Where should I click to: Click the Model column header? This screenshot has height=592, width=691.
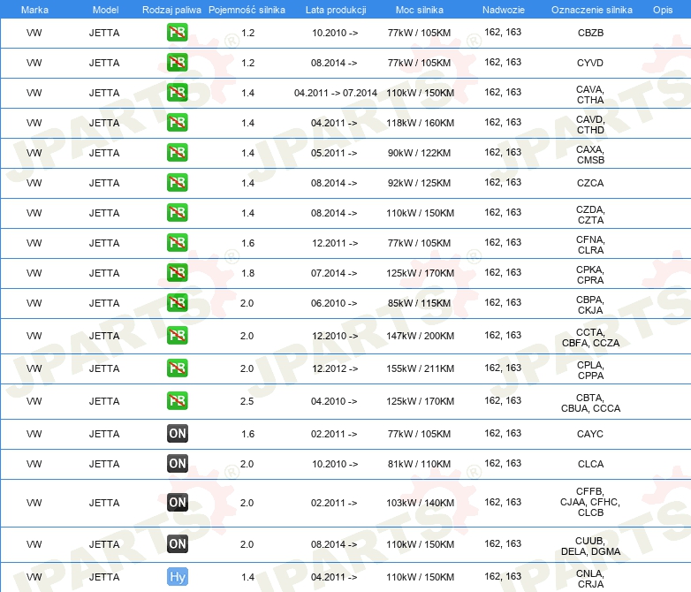[105, 10]
